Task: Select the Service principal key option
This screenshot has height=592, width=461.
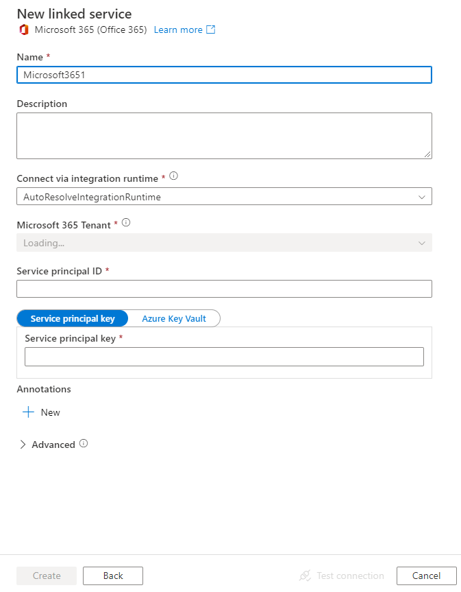Action: (x=73, y=318)
